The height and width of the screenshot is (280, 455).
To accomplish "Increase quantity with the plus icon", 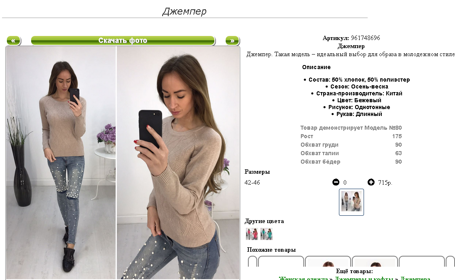I will coord(371,182).
